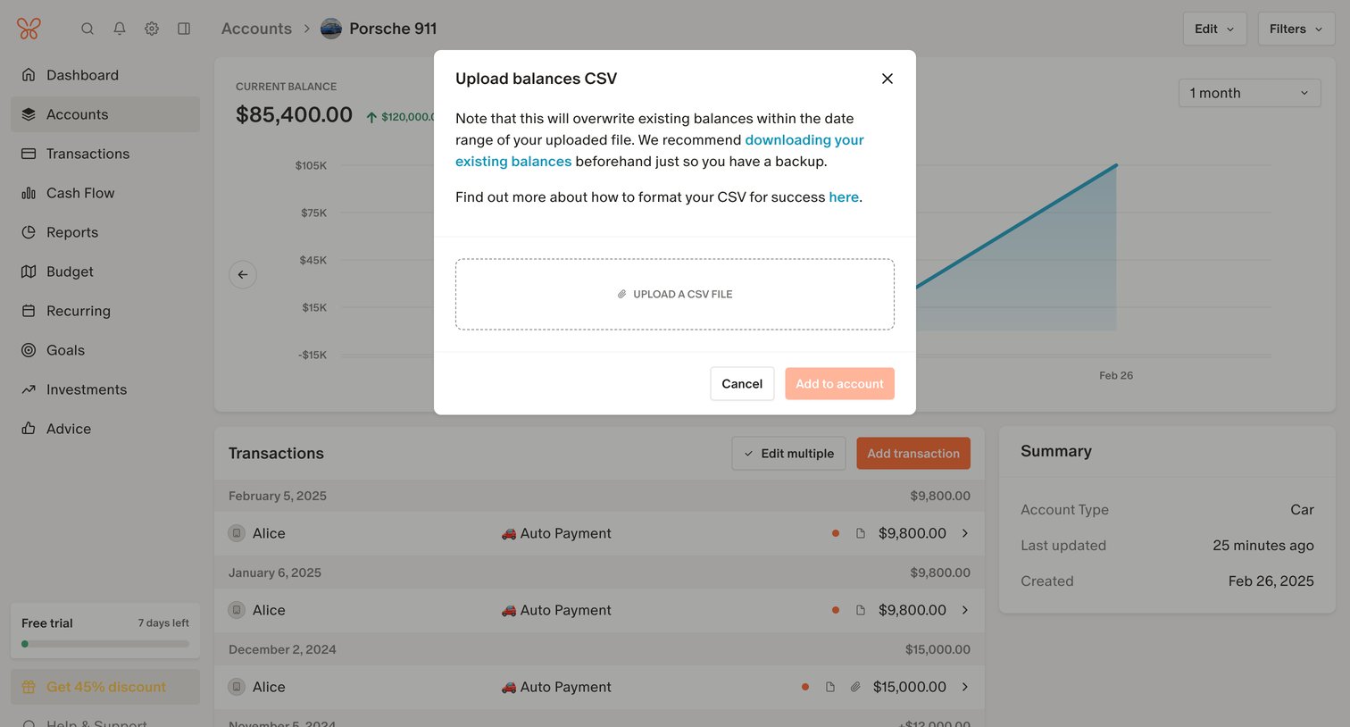Click the app butterfly logo

pyautogui.click(x=29, y=29)
